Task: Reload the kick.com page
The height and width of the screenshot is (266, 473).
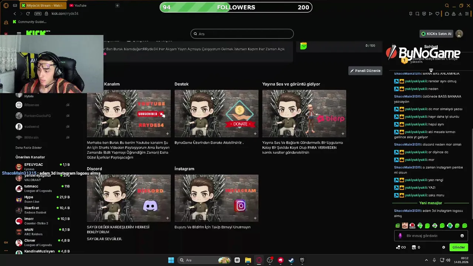Action: (28, 14)
